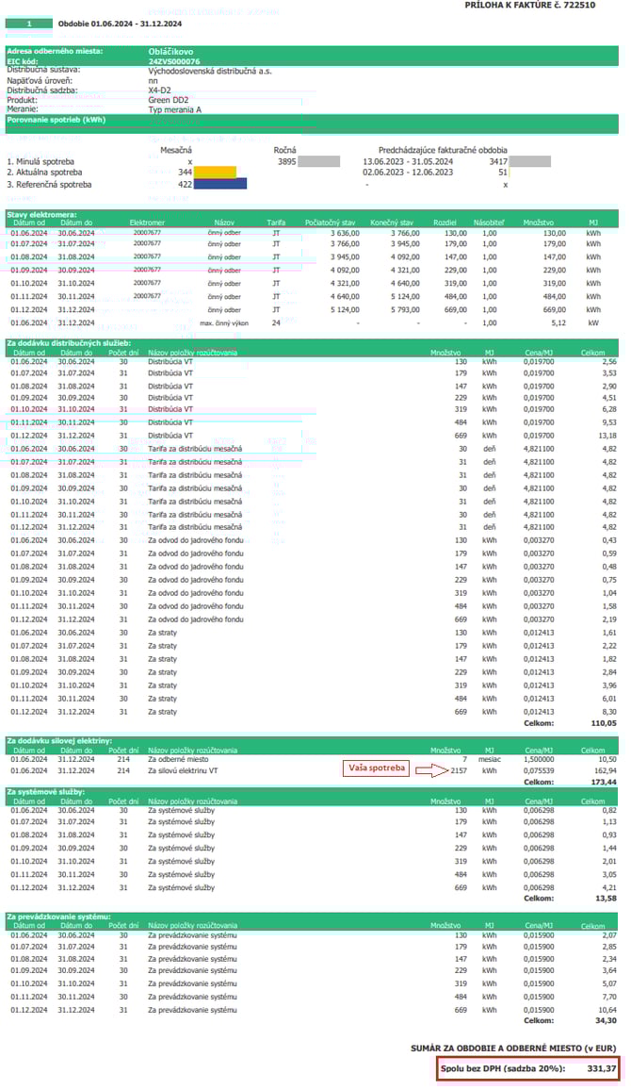Click the heading 'PRÍLOHA K FAKTÚRE č. 722510'
The image size is (631, 1090).
click(x=529, y=5)
